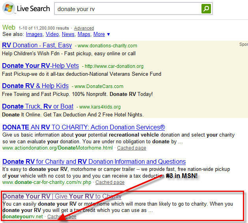Click the green 'Web' heading
Screen dimensions: 248x223
[9, 28]
